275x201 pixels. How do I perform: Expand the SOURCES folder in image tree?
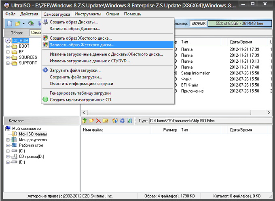pos(8,57)
